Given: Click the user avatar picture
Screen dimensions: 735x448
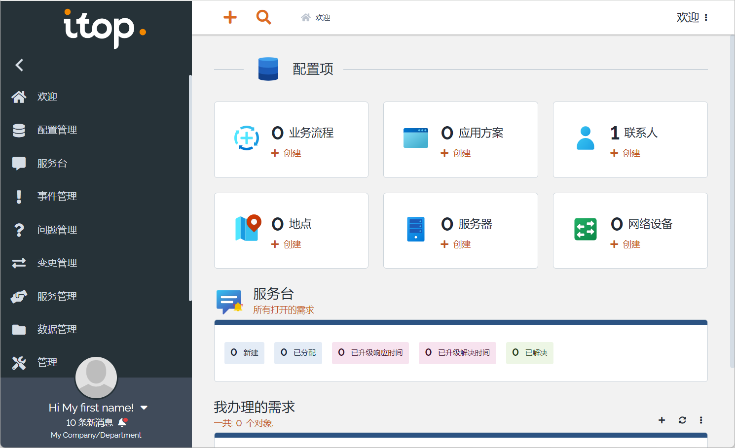Looking at the screenshot, I should click(x=96, y=378).
